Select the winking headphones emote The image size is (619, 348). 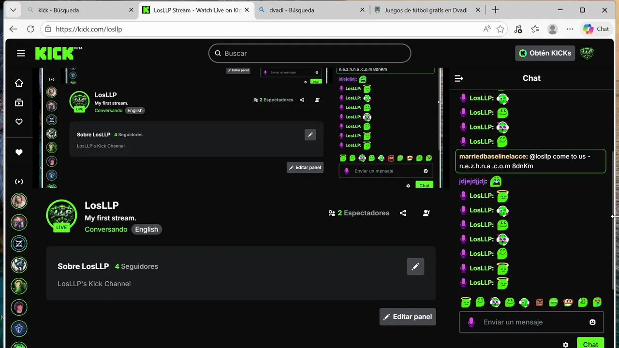tap(524, 302)
